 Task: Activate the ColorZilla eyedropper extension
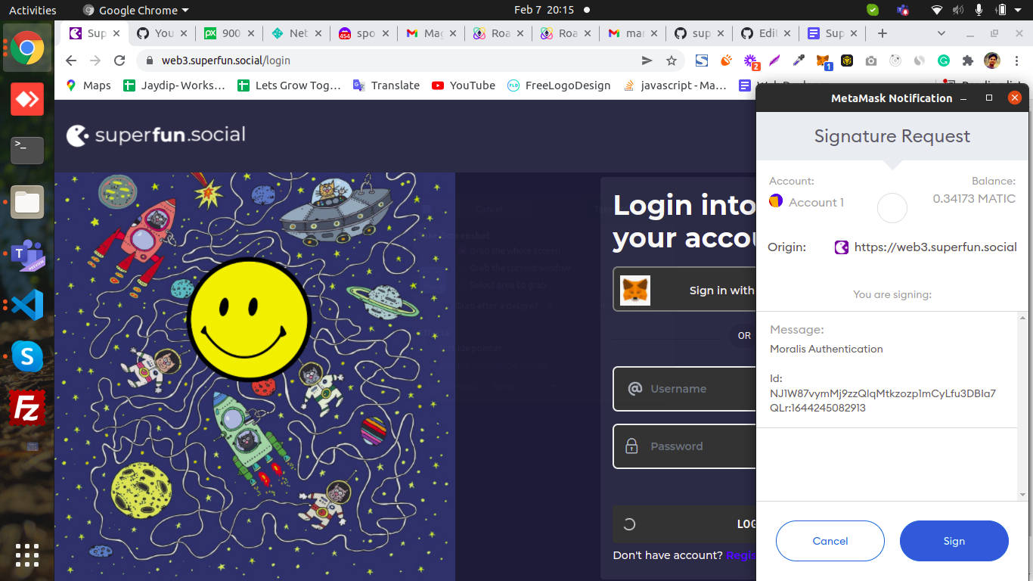coord(797,61)
